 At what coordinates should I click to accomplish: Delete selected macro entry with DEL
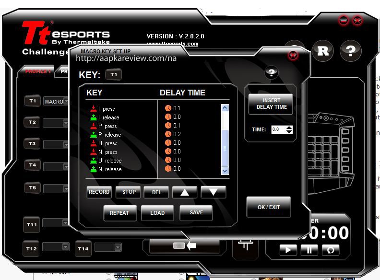(156, 192)
